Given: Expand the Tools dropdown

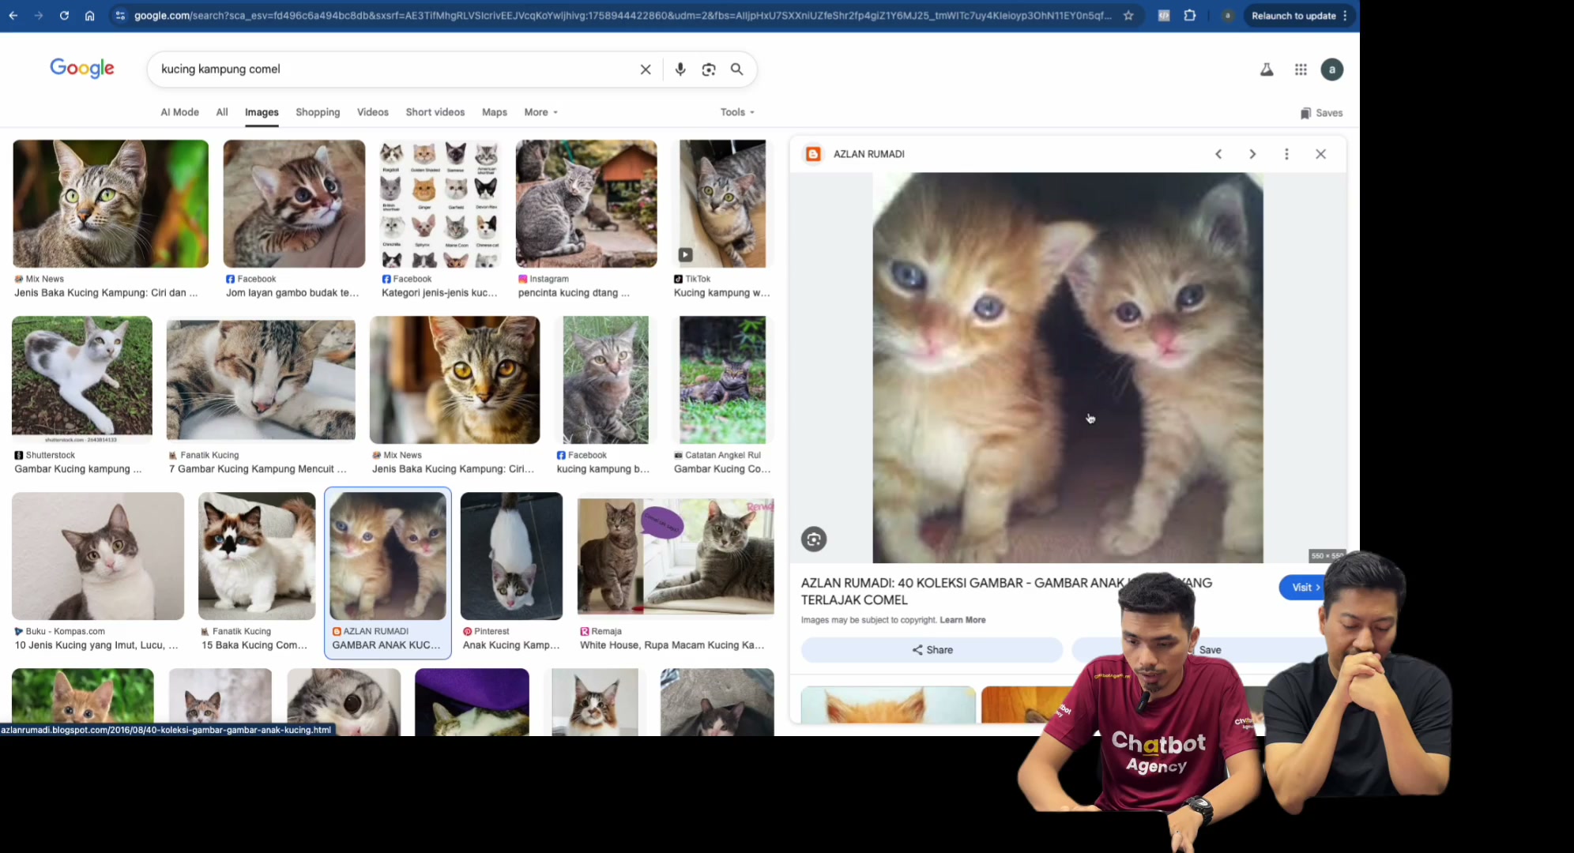Looking at the screenshot, I should click(737, 112).
